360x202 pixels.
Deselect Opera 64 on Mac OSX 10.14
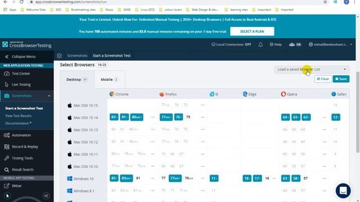point(285,117)
